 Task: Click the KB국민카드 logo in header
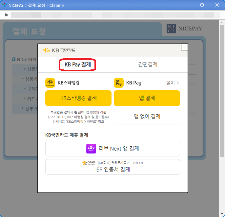coord(59,50)
